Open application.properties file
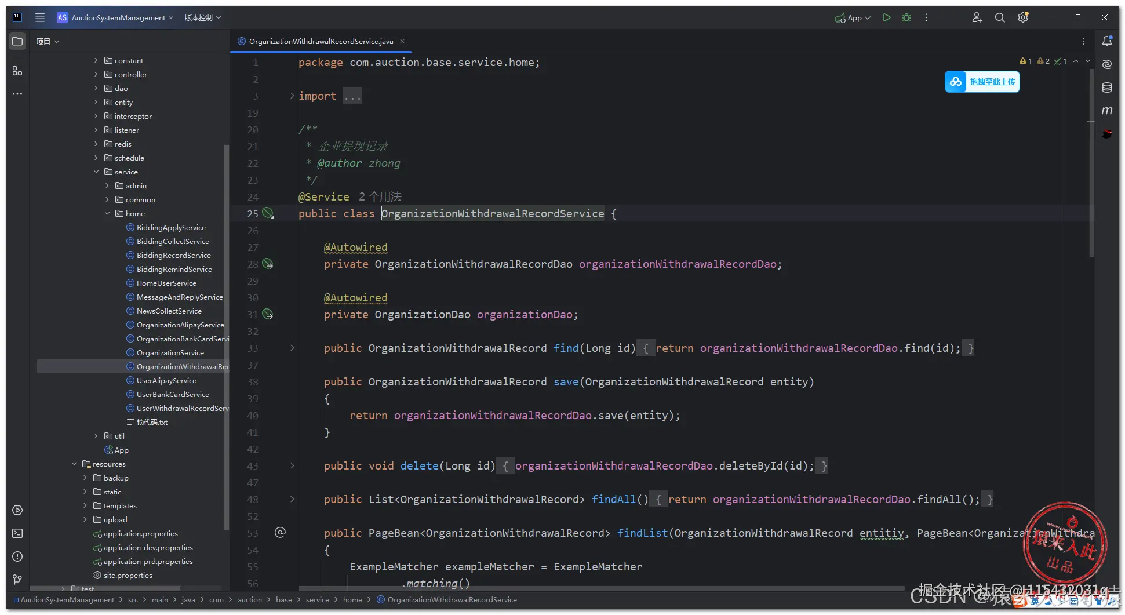The width and height of the screenshot is (1125, 615). click(140, 533)
